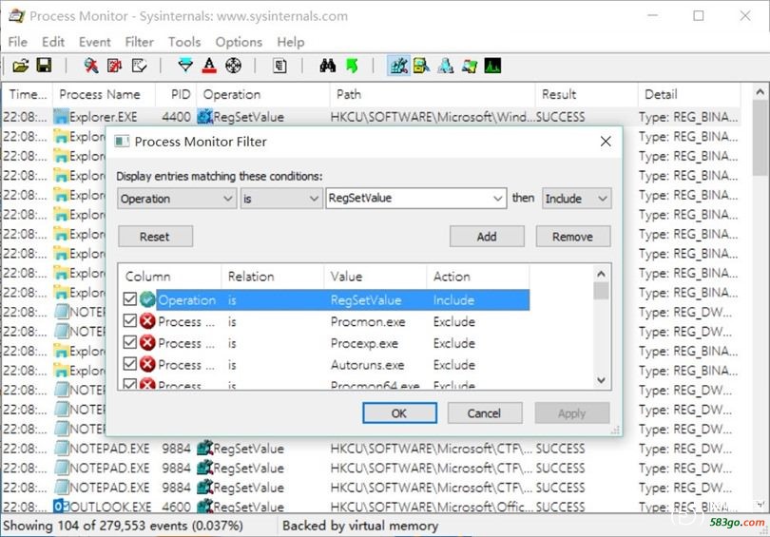Uncheck the Operation is RegSetValue filter

point(129,299)
